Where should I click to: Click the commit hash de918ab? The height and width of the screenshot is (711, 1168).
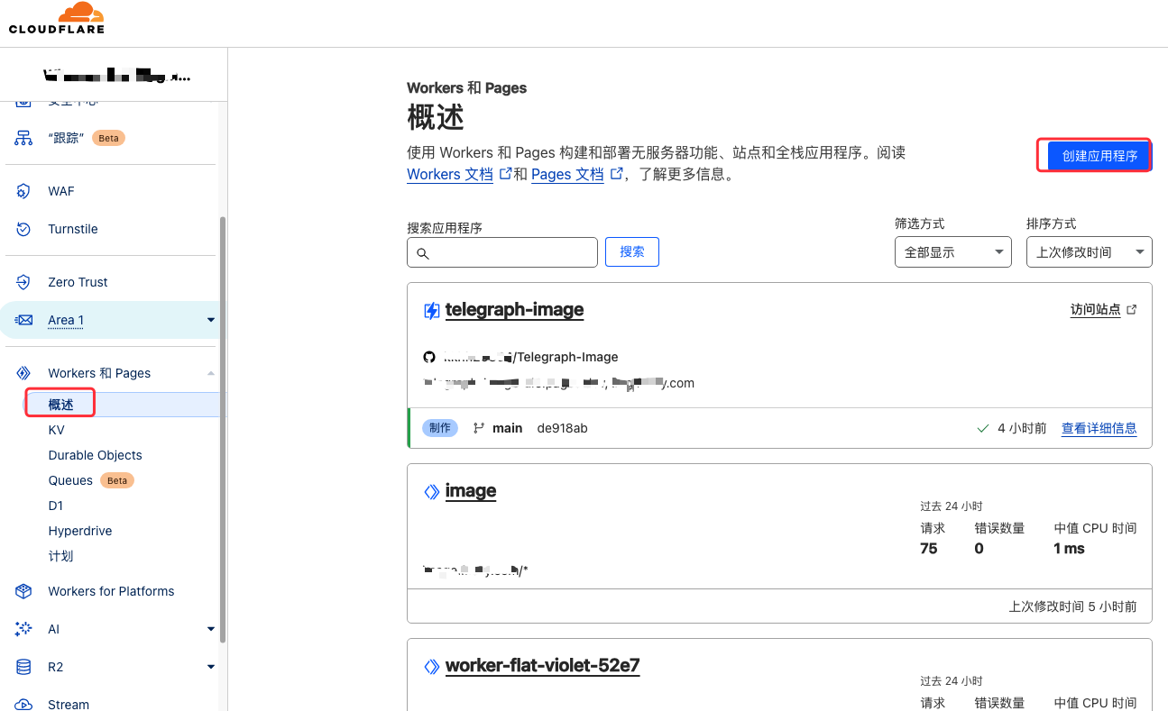(x=562, y=428)
